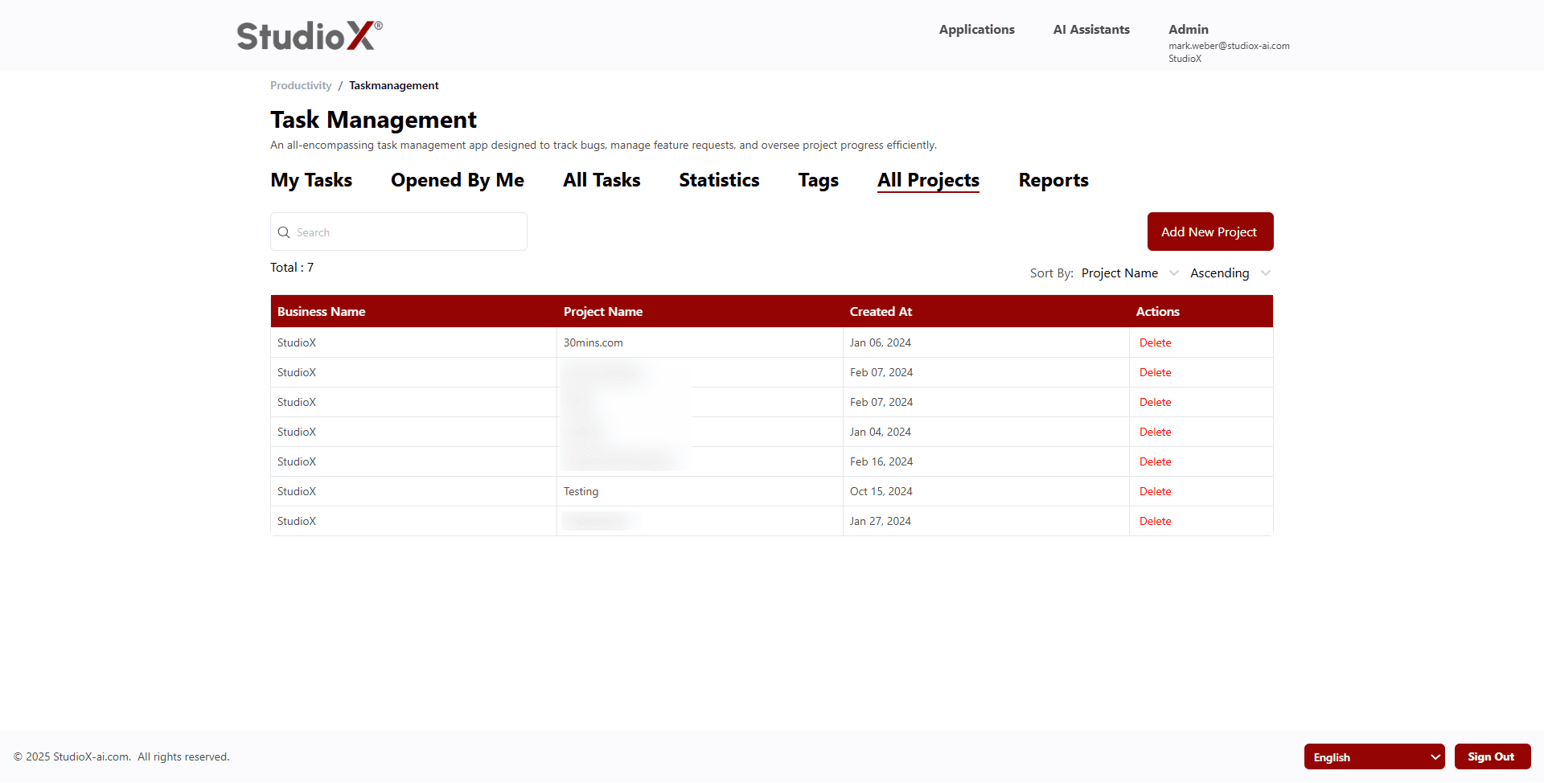1544x783 pixels.
Task: Click the magnifying glass search icon
Action: 284,232
